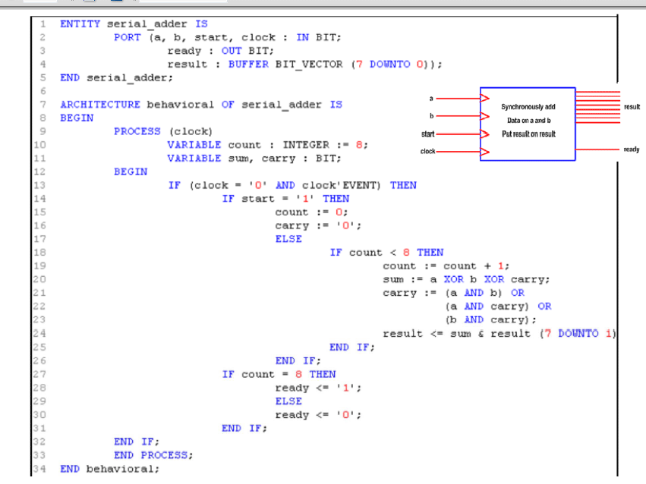Image resolution: width=646 pixels, height=484 pixels.
Task: Click the BUFFER BIT_VECTOR result declaration line
Action: coord(304,64)
